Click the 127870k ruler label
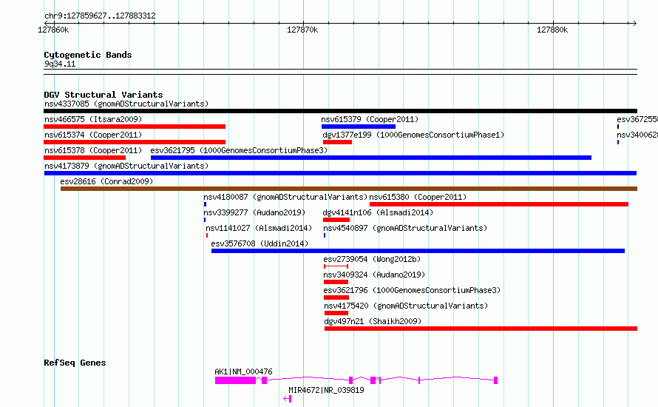Image resolution: width=658 pixels, height=407 pixels. 302,30
